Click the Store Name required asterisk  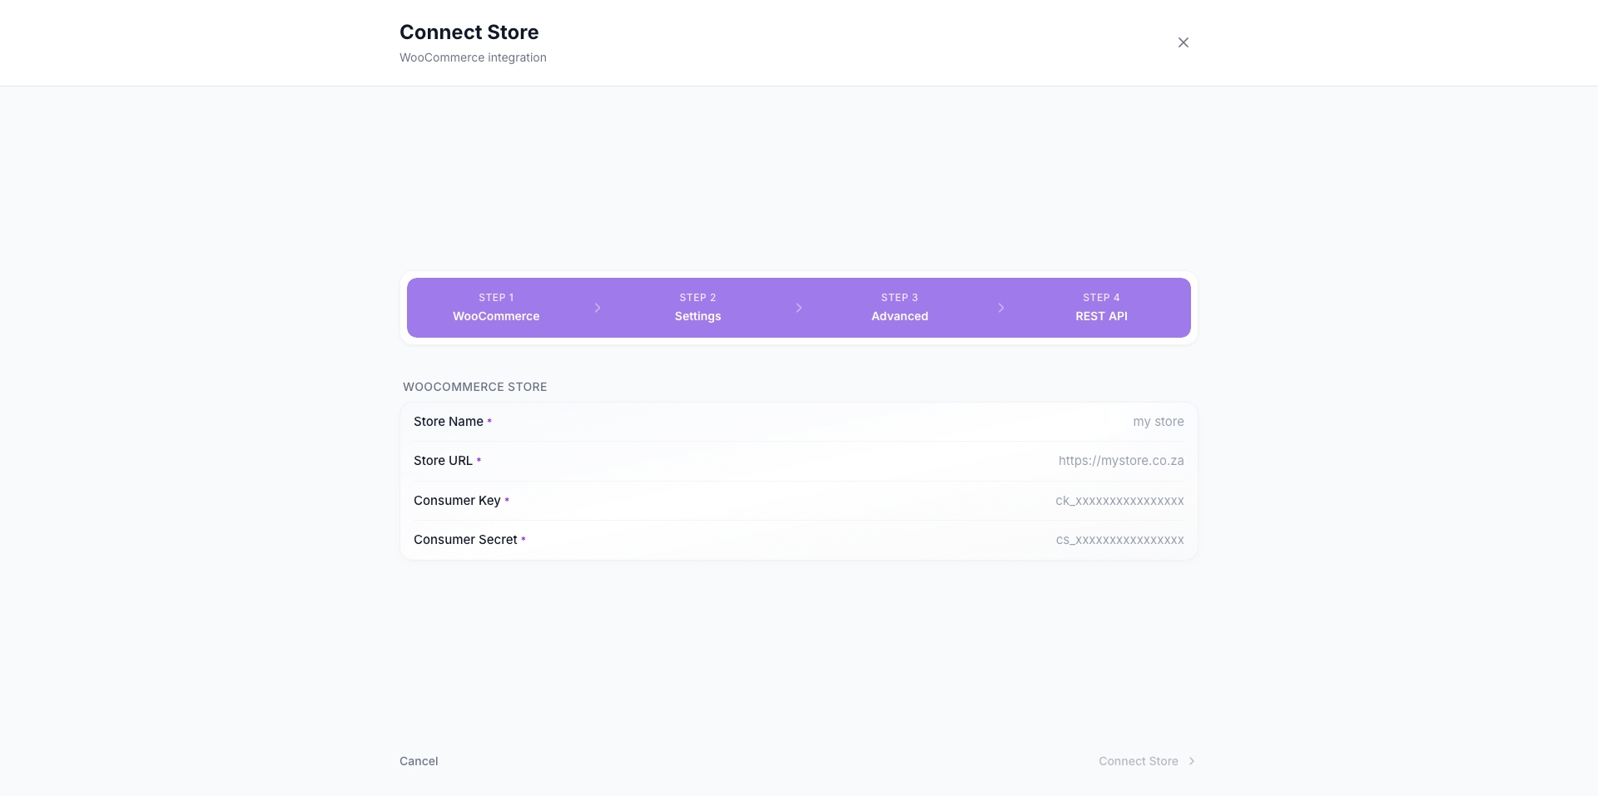(x=489, y=420)
